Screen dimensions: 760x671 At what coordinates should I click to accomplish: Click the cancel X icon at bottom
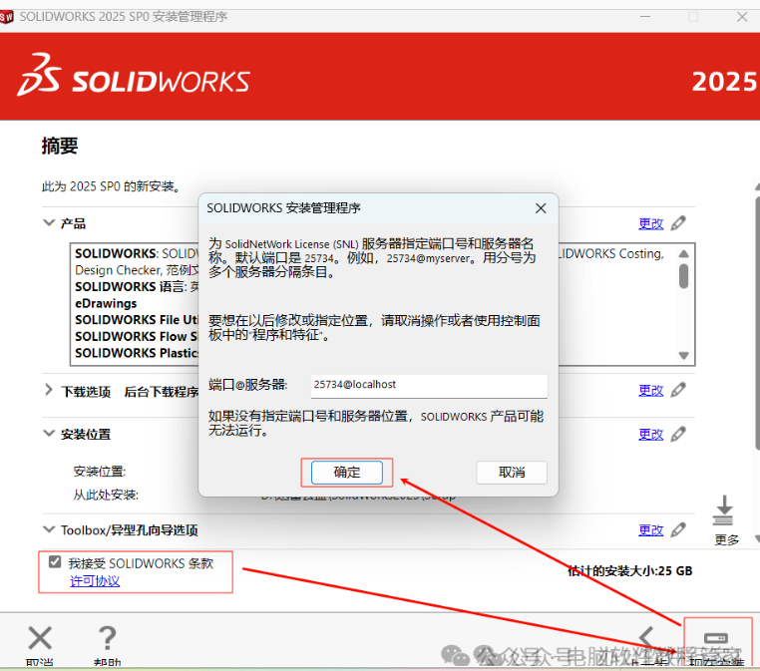[40, 637]
